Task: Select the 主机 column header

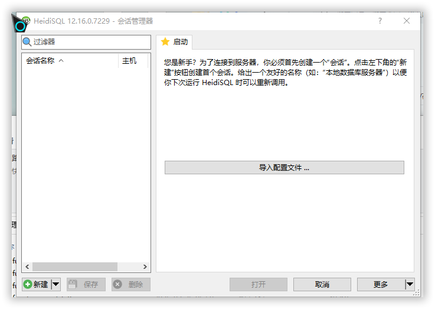Action: (129, 61)
